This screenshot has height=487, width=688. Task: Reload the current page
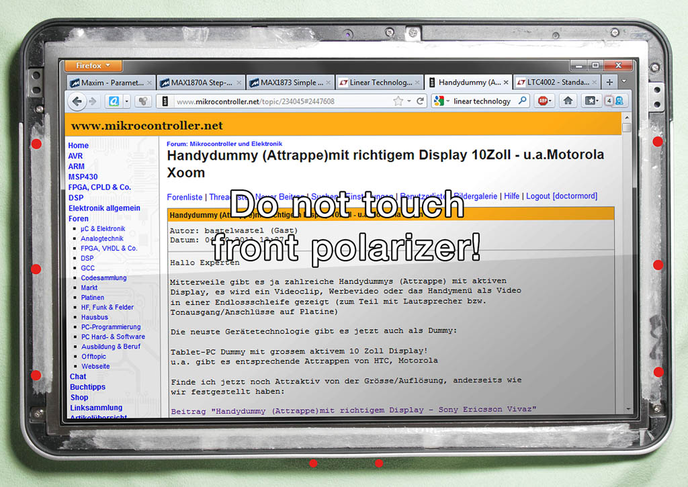tap(421, 101)
